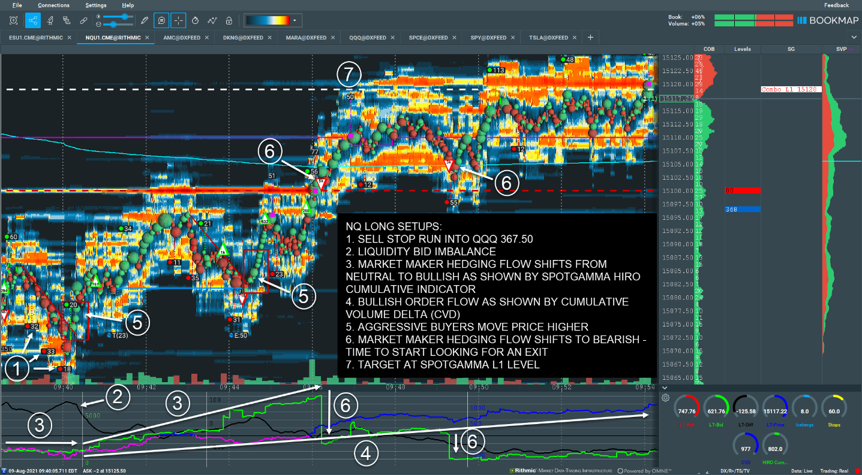Toggle the padlock lock icon
Image resolution: width=862 pixels, height=475 pixels.
coord(229,20)
